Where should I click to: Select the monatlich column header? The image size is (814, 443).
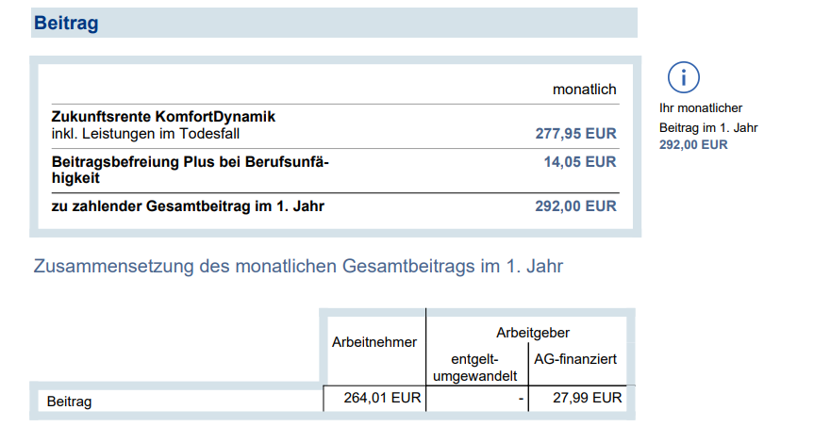[584, 90]
